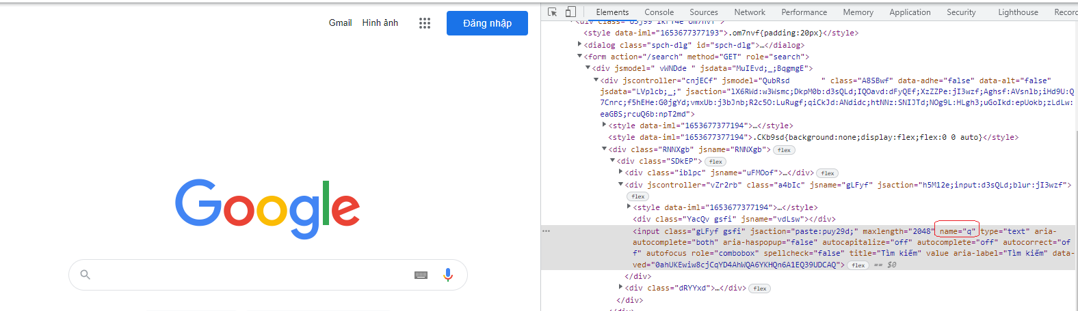
Task: Click the microphone voice search icon
Action: pos(448,275)
